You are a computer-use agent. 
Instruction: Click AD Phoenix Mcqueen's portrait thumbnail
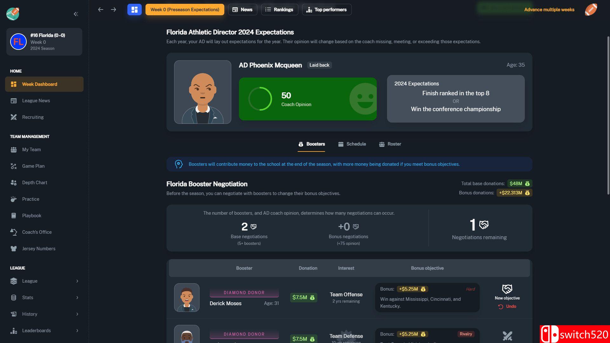coord(203,92)
